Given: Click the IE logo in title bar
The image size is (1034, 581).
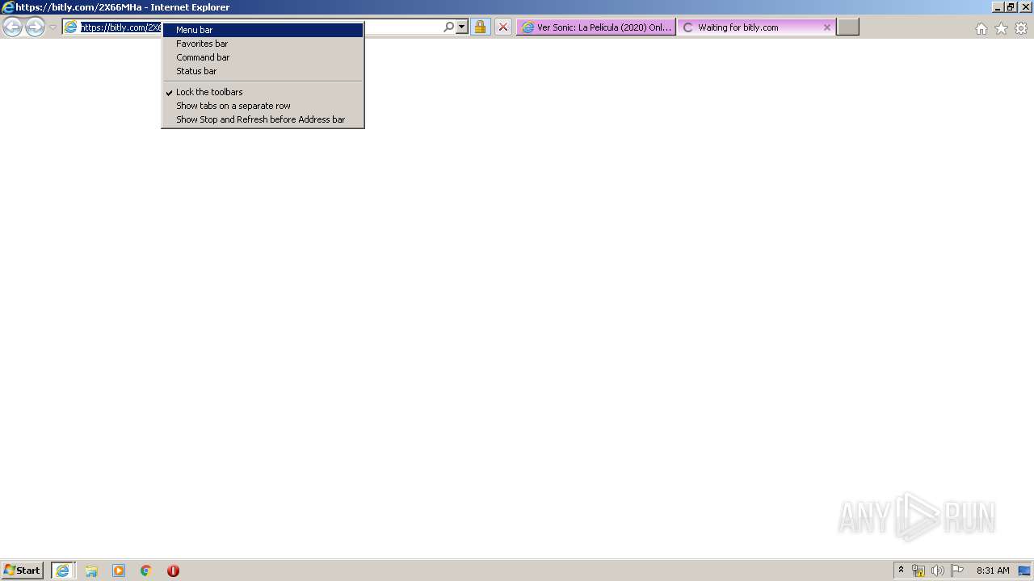Looking at the screenshot, I should (7, 7).
